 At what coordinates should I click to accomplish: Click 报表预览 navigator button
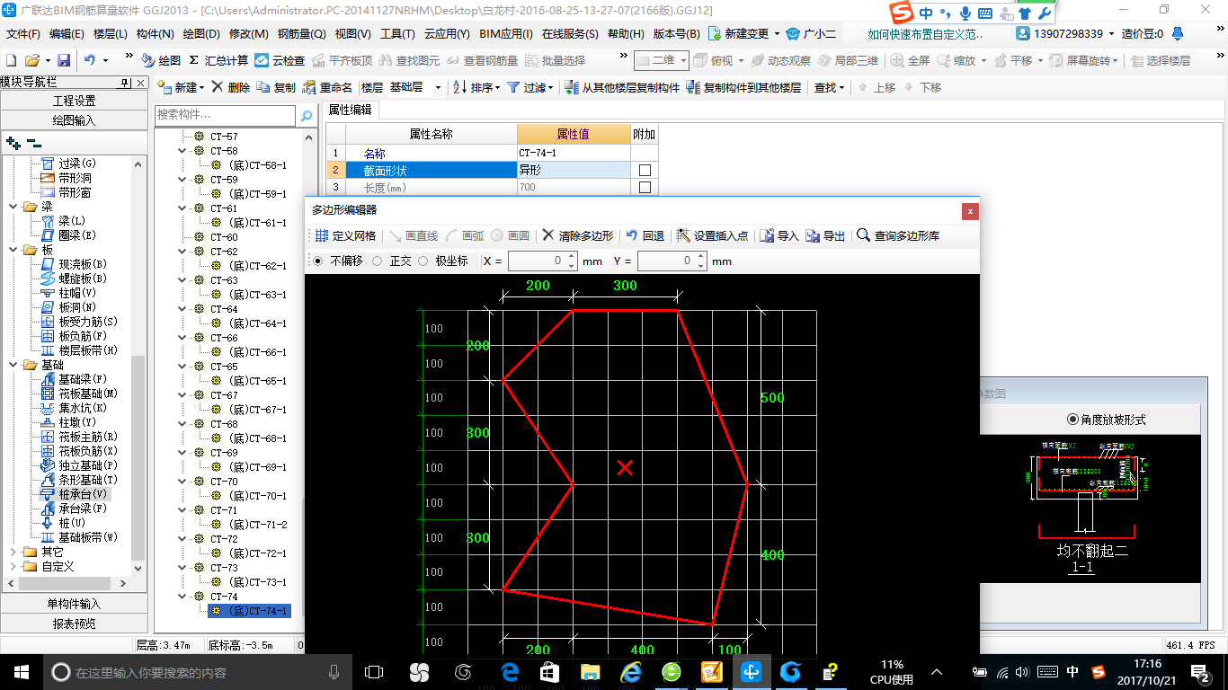pyautogui.click(x=74, y=624)
